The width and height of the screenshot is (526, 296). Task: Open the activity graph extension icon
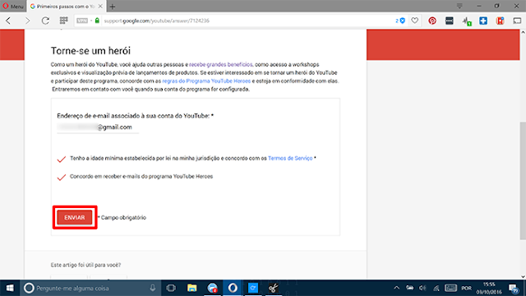point(467,21)
